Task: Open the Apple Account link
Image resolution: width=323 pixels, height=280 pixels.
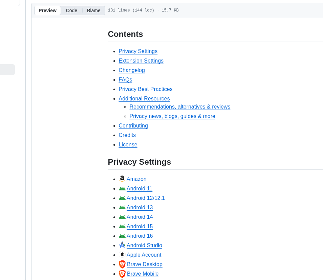Action: click(x=144, y=255)
